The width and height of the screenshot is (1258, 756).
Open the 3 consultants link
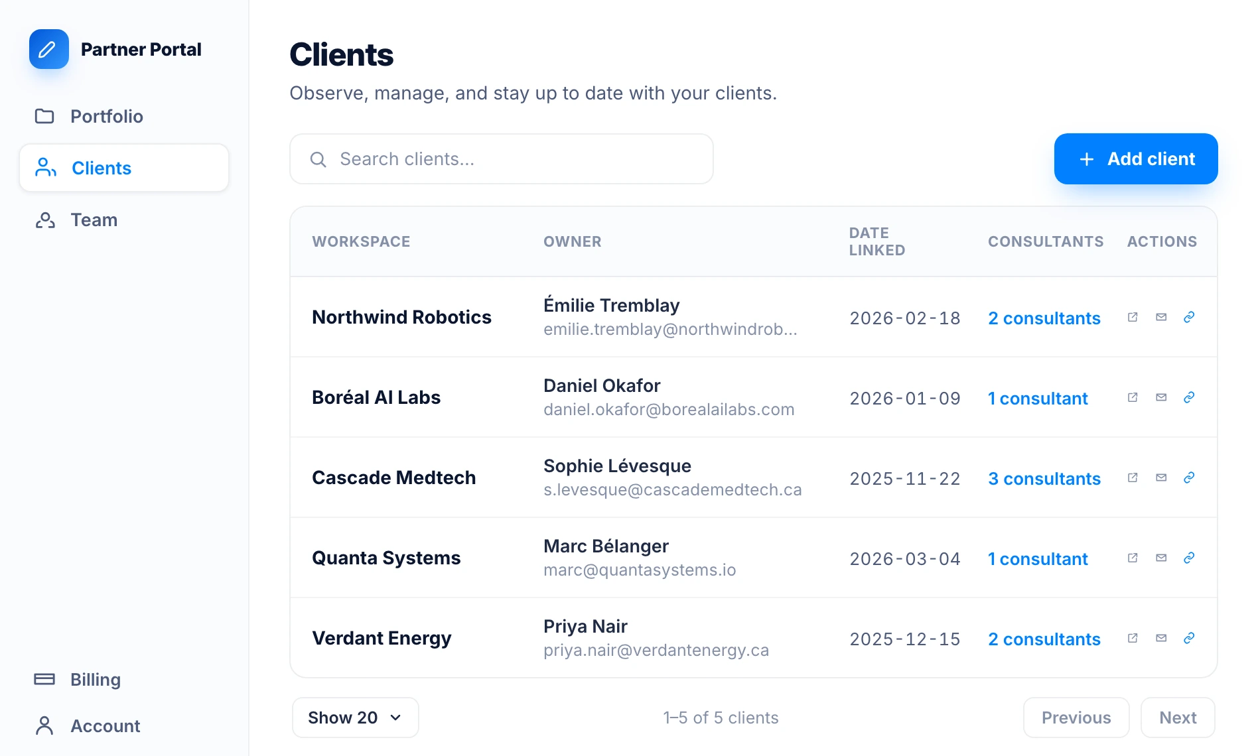(1044, 479)
